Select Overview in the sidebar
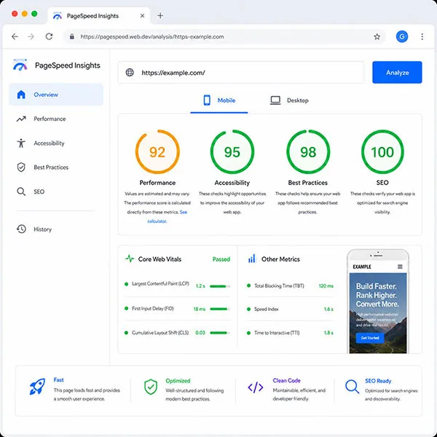This screenshot has width=437, height=437. (56, 95)
